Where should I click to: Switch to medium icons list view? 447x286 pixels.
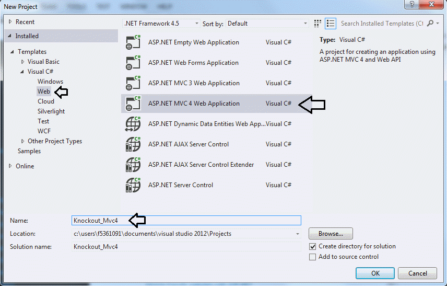pos(331,24)
